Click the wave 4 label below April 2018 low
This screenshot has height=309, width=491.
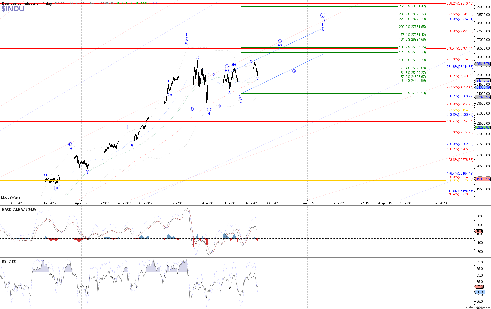tap(209, 113)
